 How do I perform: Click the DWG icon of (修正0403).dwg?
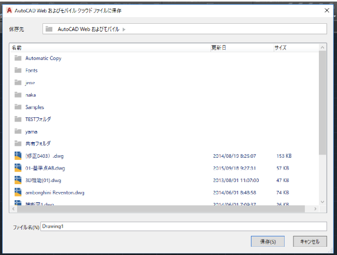(x=18, y=156)
